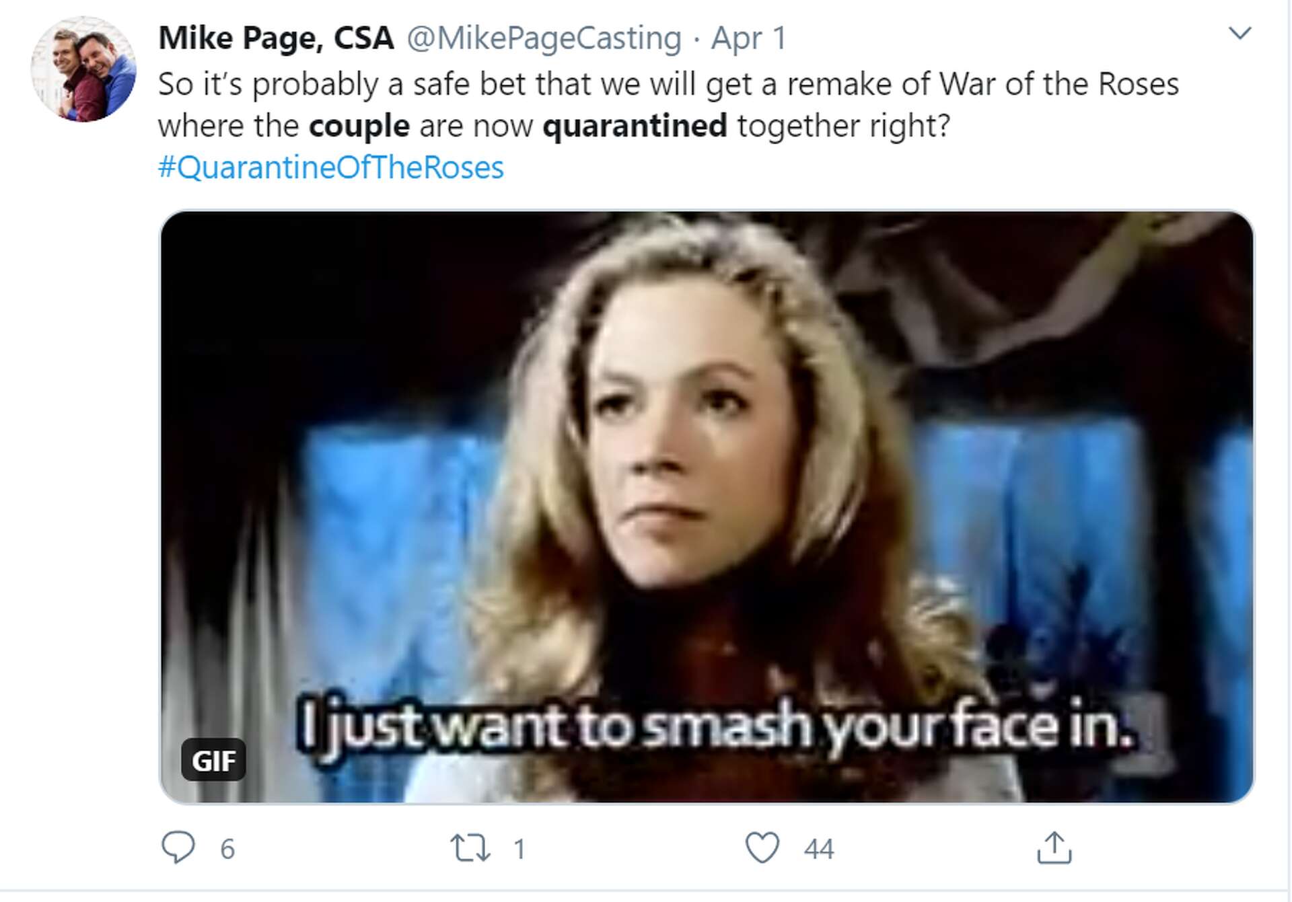Viewport: 1292px width, 902px height.
Task: Retweet this post using the arrows icon
Action: coord(470,848)
